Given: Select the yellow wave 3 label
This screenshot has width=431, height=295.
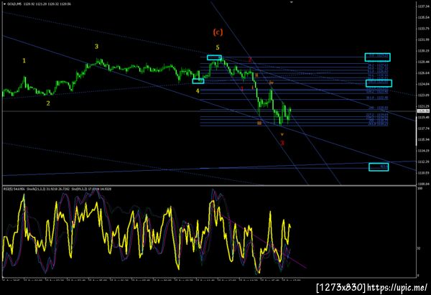Looking at the screenshot, I should [96, 47].
